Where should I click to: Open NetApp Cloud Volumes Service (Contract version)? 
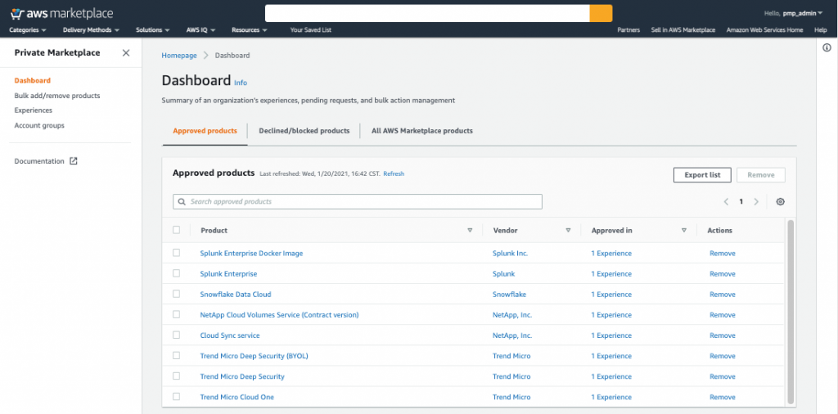click(x=279, y=315)
